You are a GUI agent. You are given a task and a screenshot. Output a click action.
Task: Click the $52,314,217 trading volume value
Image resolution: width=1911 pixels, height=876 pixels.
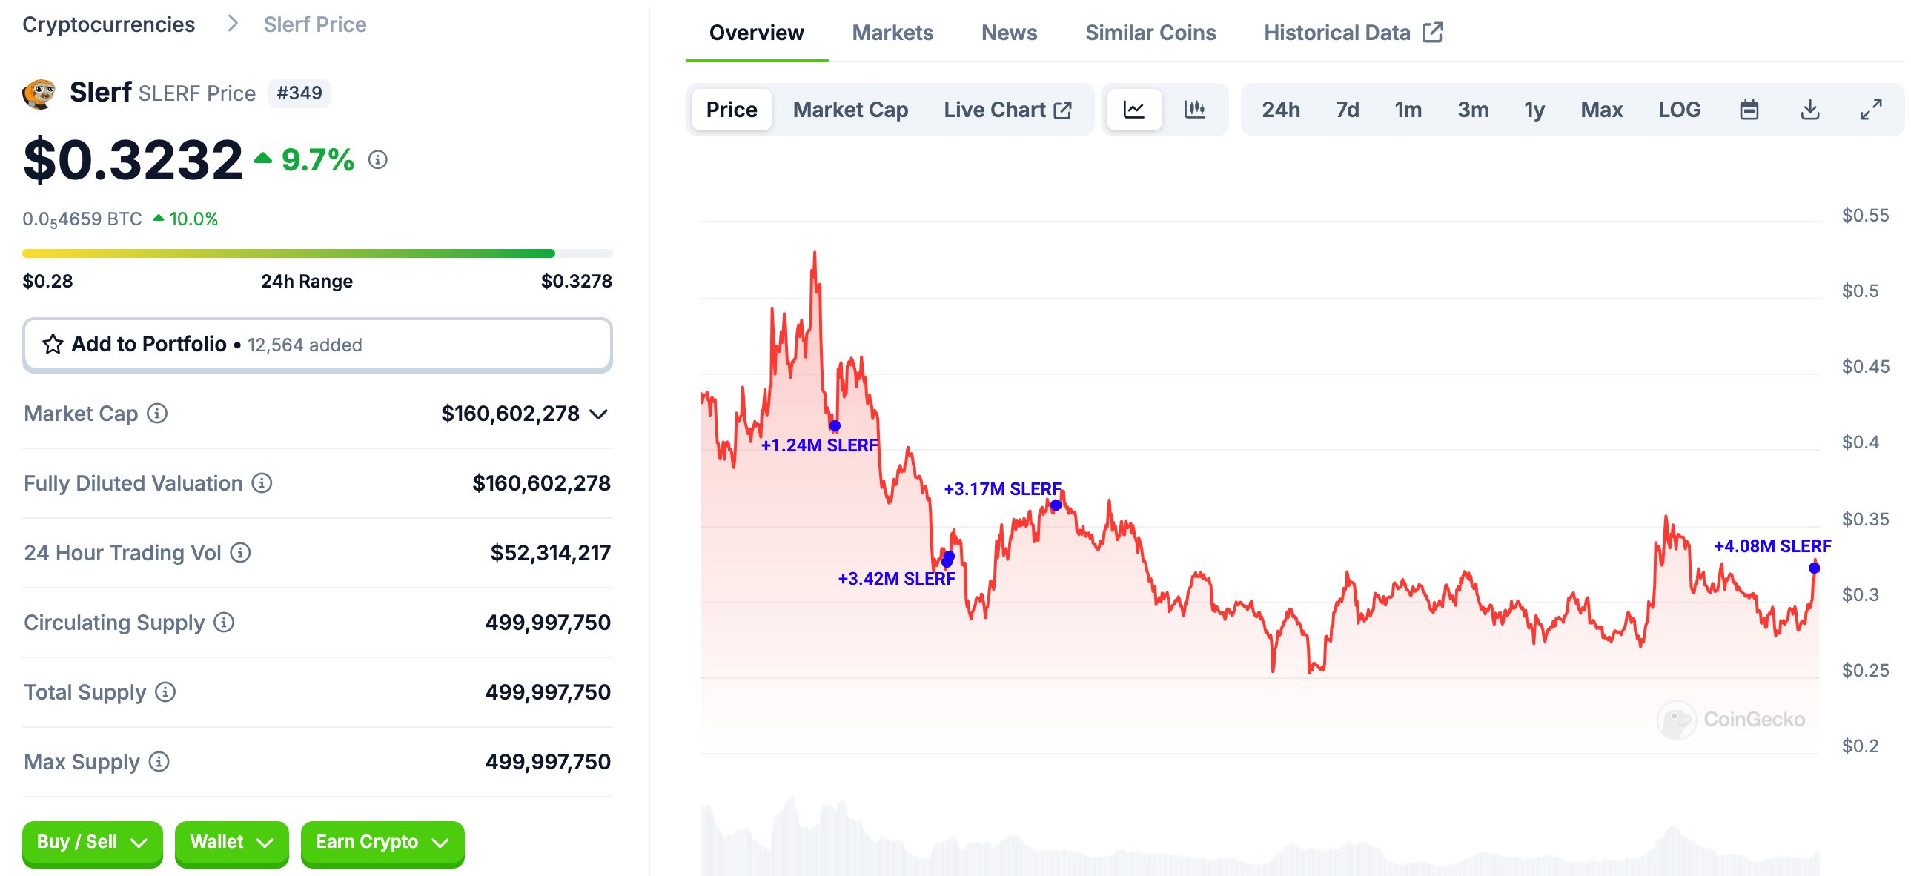coord(551,553)
